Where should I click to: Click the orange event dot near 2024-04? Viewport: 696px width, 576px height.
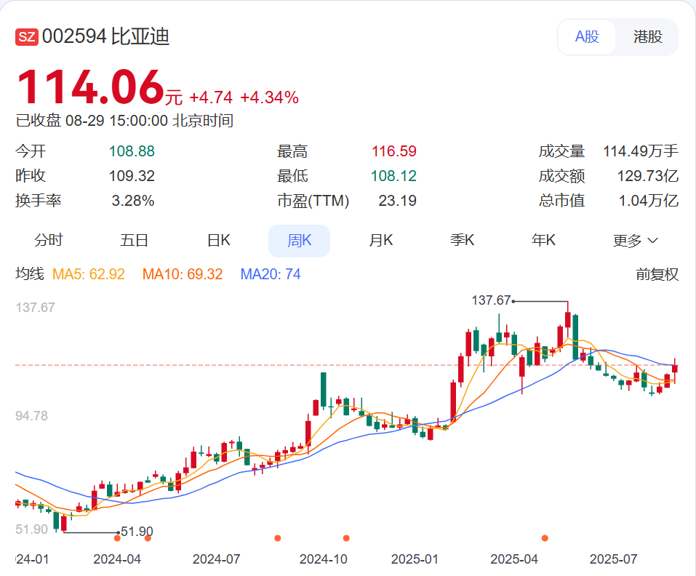pyautogui.click(x=117, y=538)
